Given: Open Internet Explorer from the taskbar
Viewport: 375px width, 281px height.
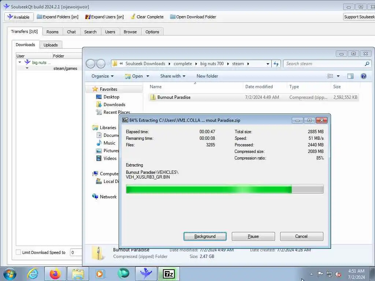Looking at the screenshot, I should pyautogui.click(x=32, y=274).
